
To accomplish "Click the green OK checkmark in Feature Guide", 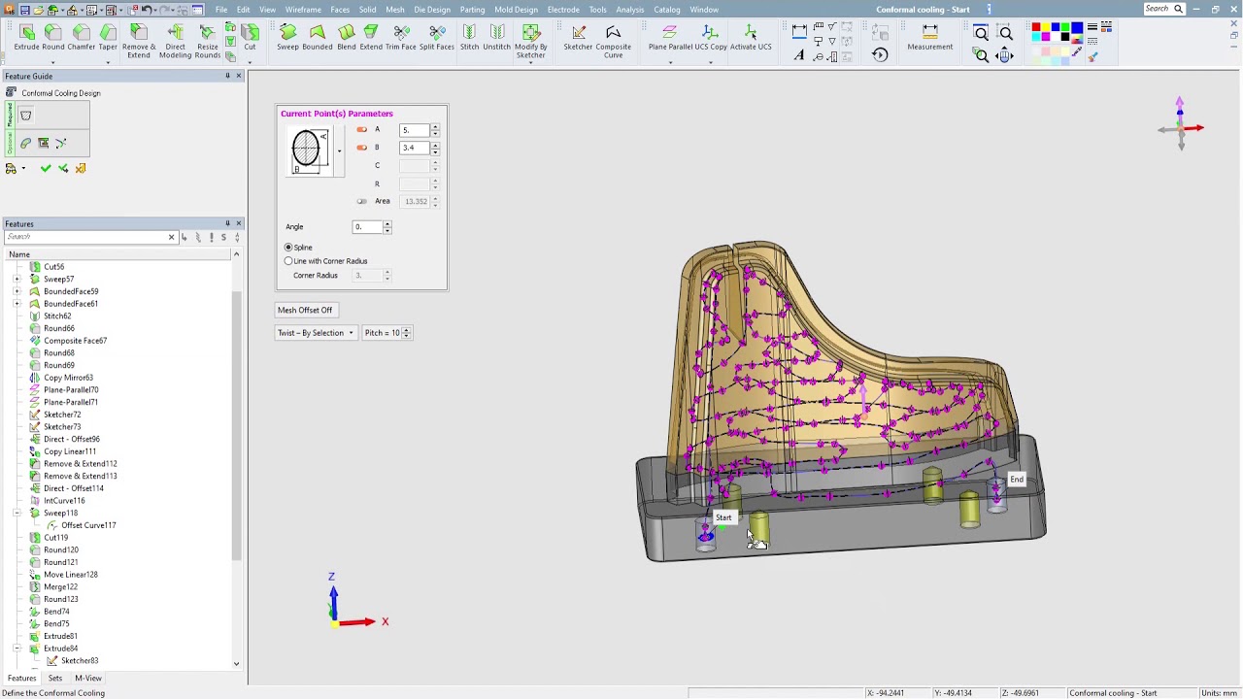I will [x=46, y=169].
